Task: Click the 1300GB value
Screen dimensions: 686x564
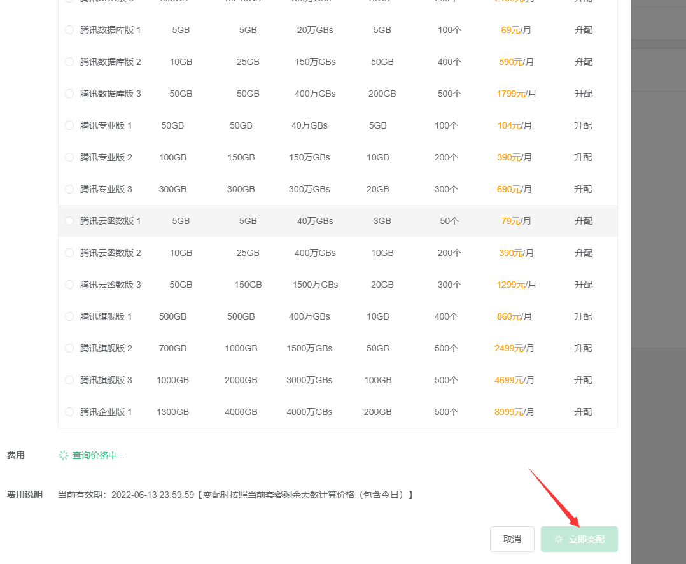Action: click(173, 412)
